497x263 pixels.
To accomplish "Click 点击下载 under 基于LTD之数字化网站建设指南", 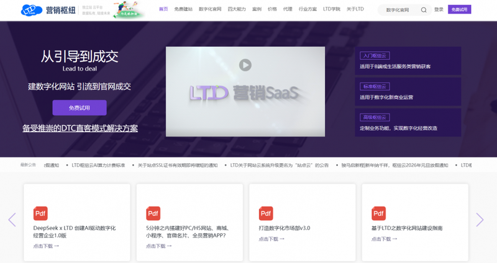I will click(x=384, y=239).
